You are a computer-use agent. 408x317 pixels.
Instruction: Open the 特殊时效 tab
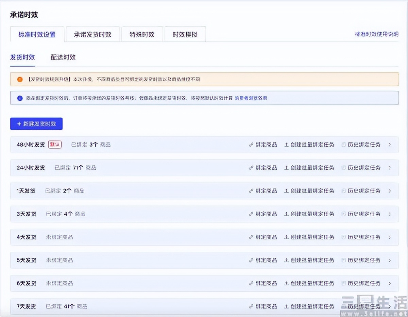point(142,34)
